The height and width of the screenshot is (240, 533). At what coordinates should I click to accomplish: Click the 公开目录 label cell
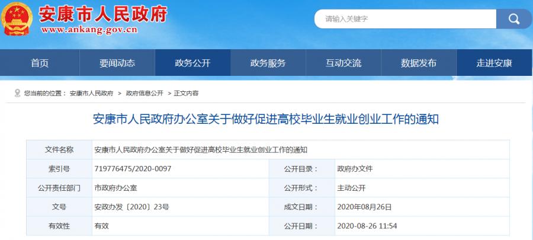tap(302, 169)
